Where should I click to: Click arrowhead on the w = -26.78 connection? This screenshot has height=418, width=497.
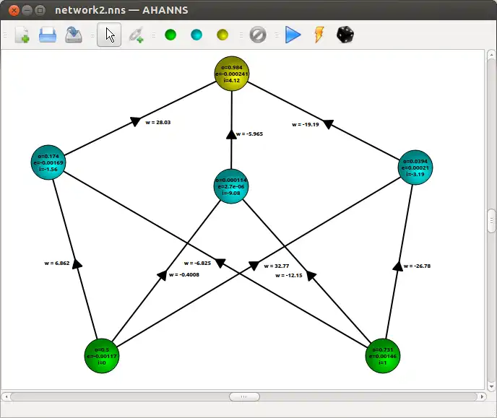[398, 266]
